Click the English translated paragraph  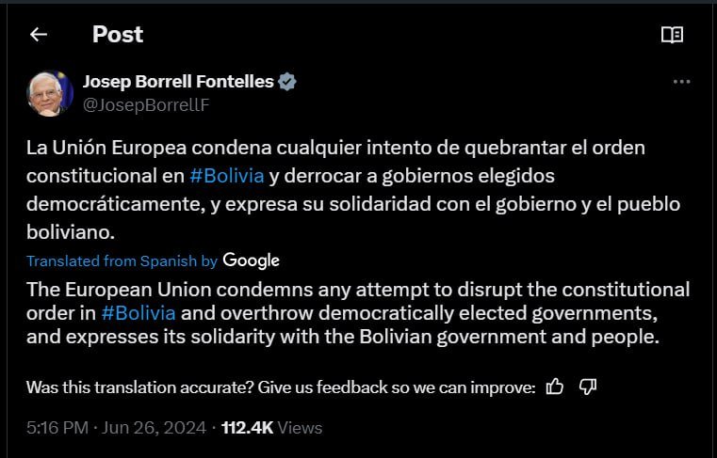(358, 313)
